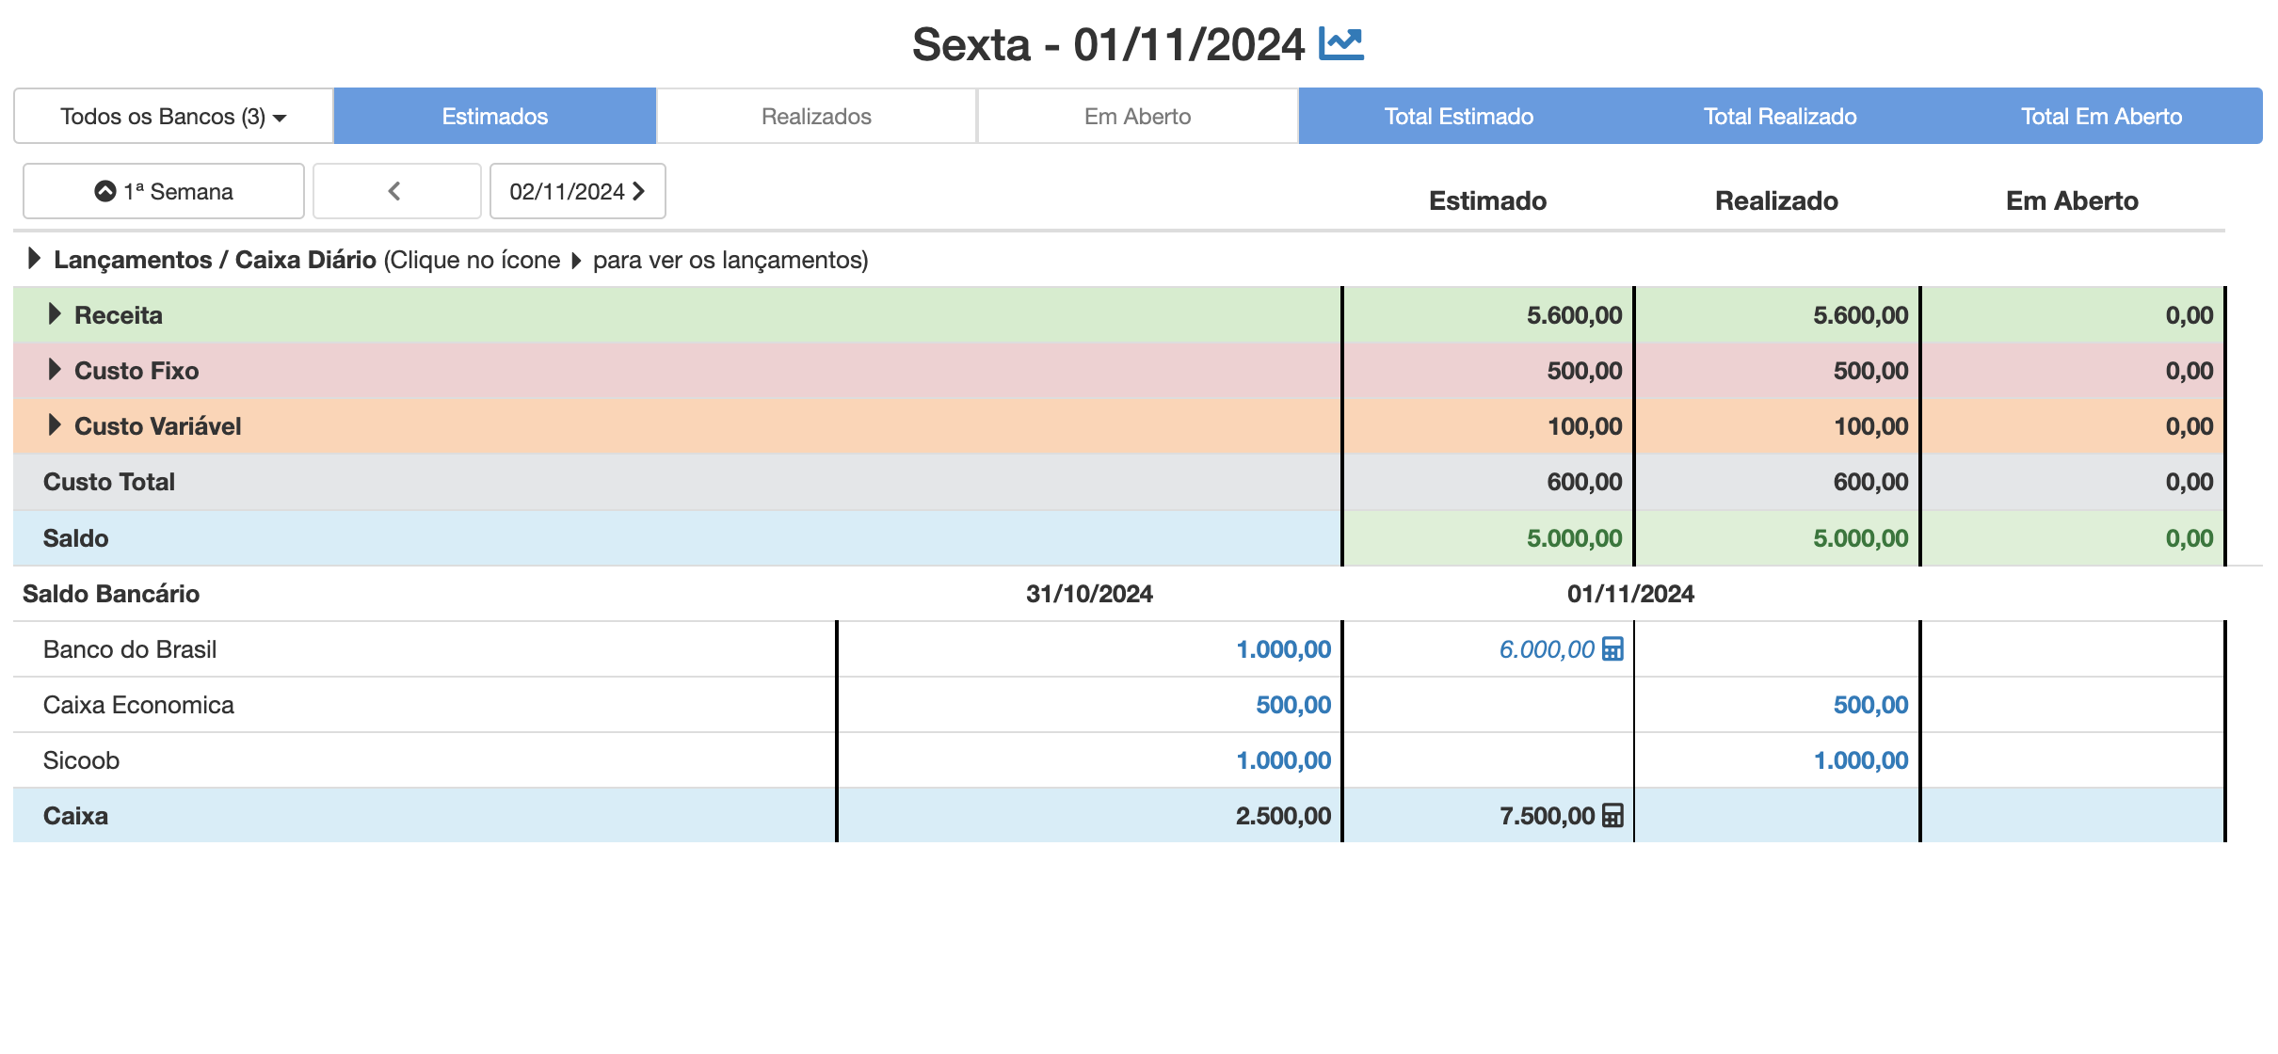Click the Custo Fixo label
The width and height of the screenshot is (2278, 1054).
136,371
